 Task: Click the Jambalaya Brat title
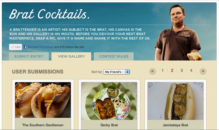pyautogui.click(x=176, y=125)
